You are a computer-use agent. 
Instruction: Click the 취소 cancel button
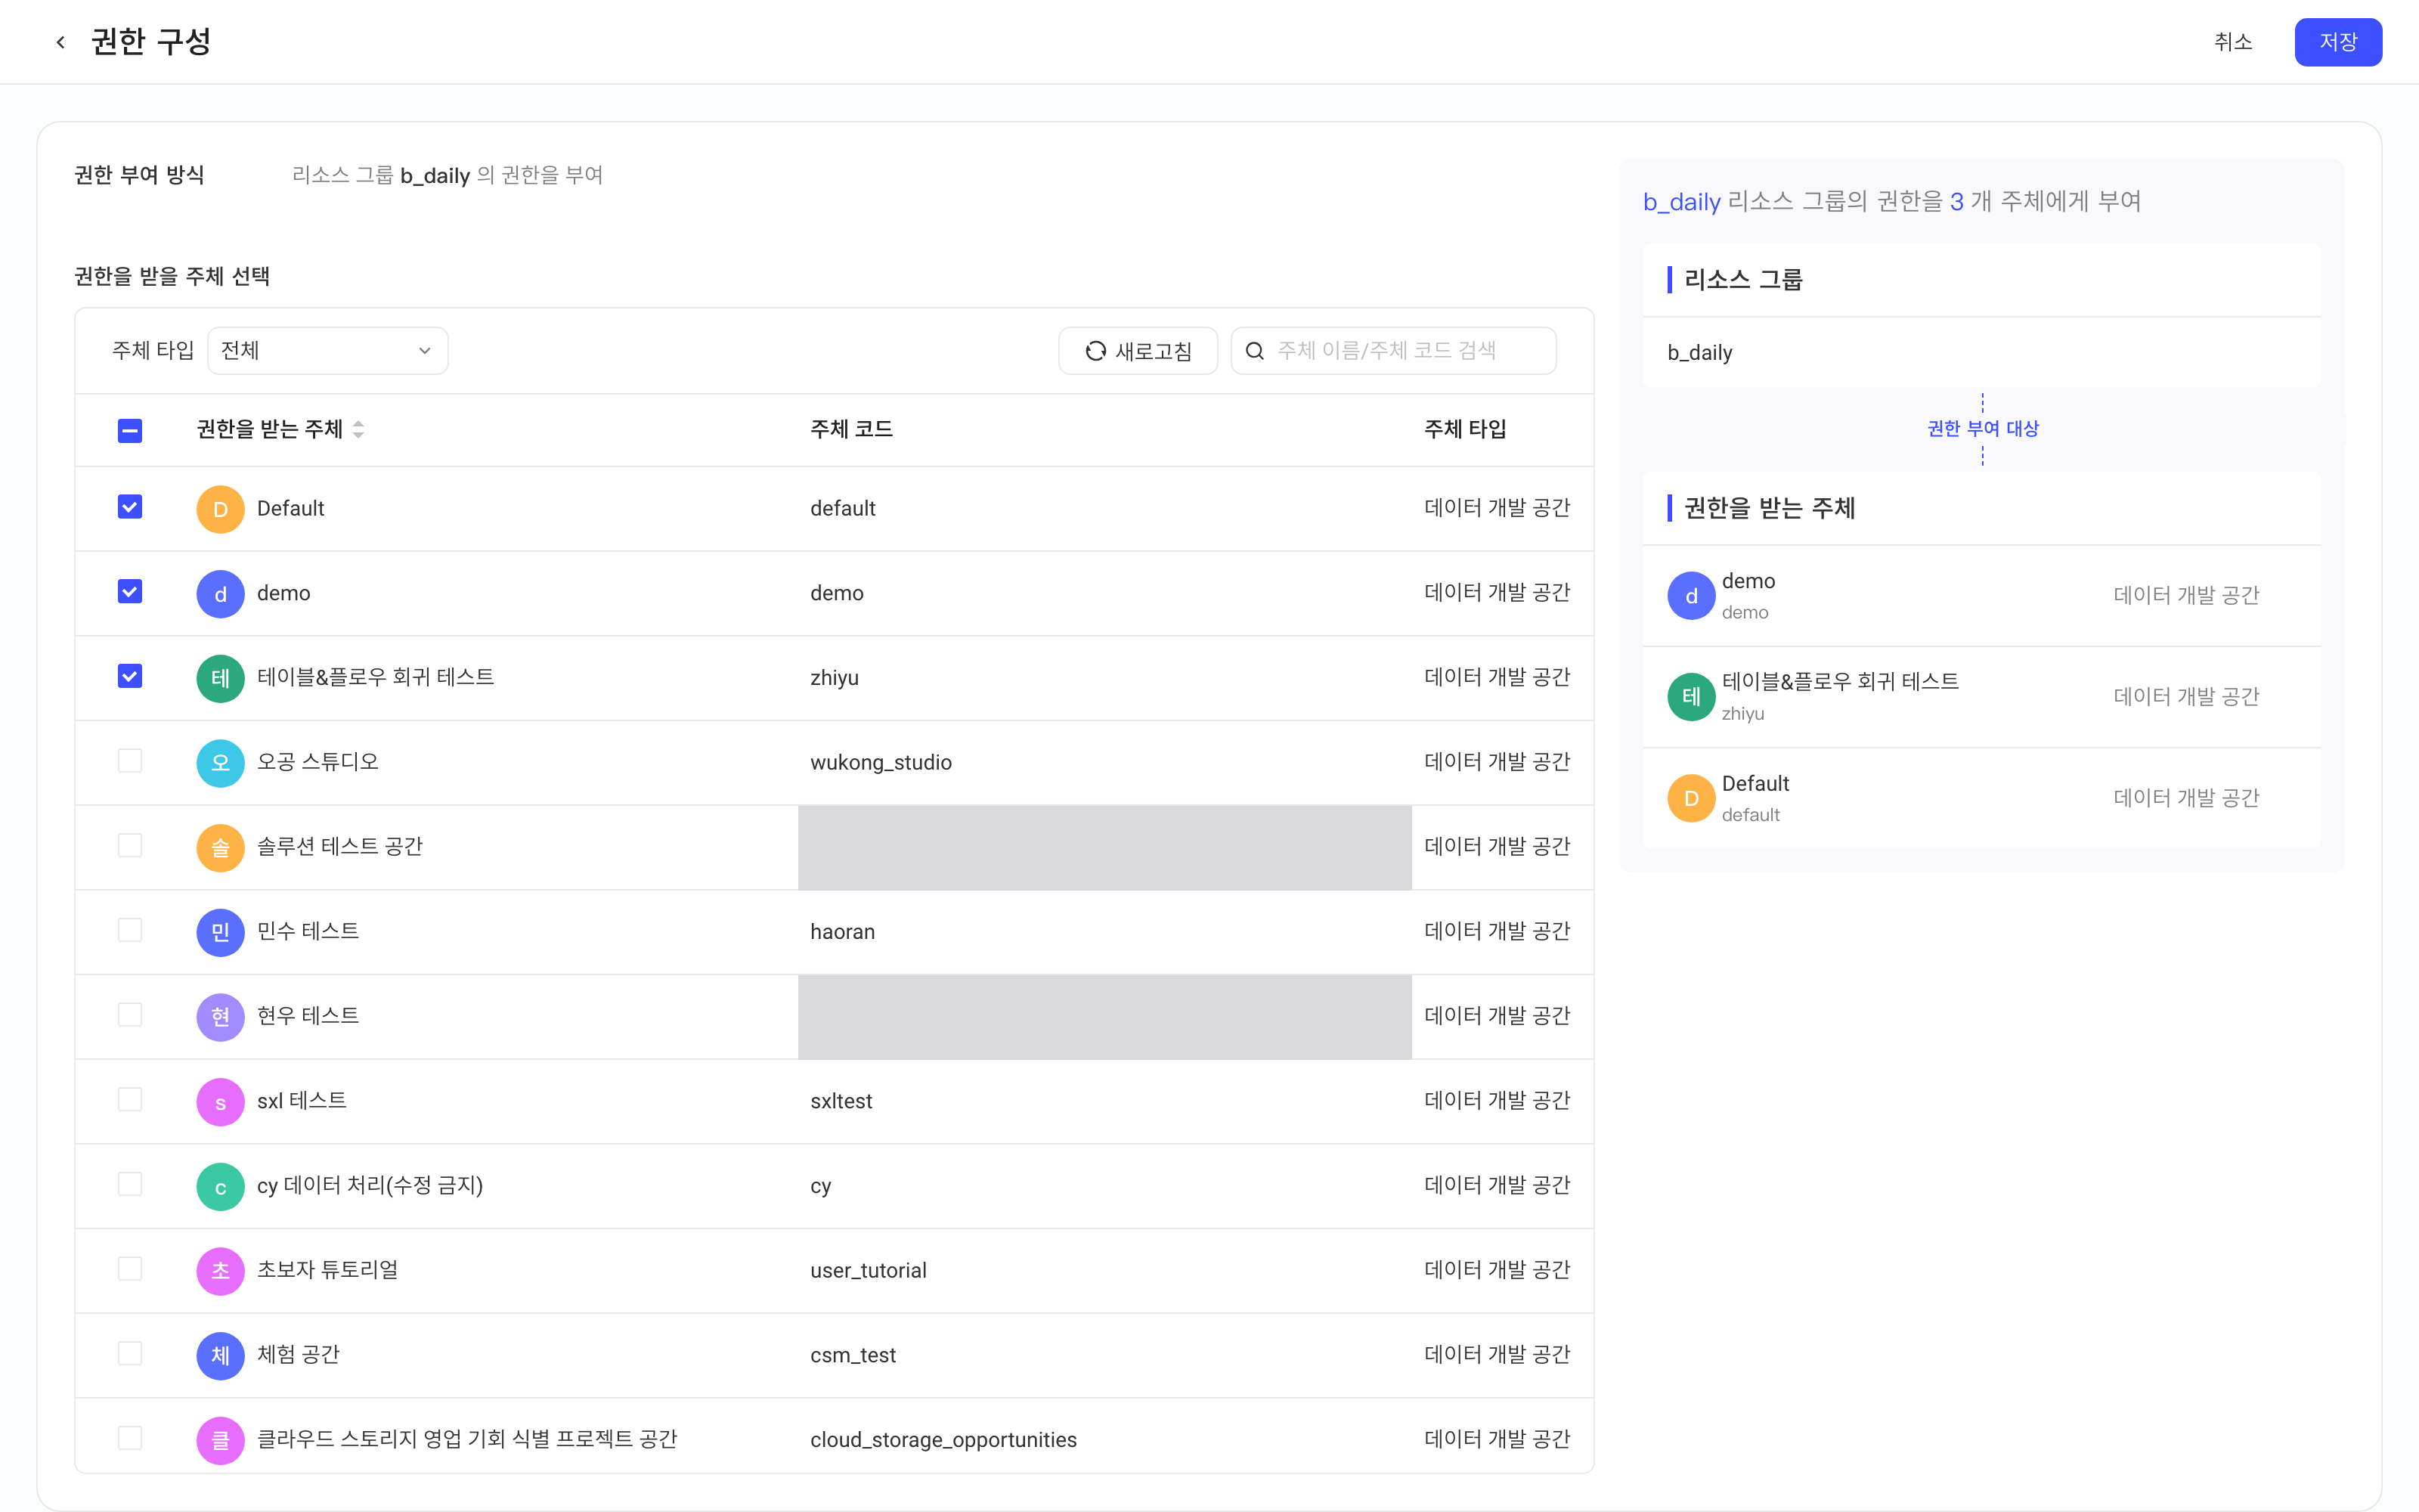pyautogui.click(x=2233, y=42)
